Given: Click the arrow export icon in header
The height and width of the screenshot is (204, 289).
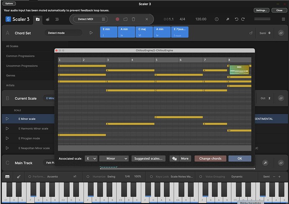Looking at the screenshot, I should coord(228,19).
